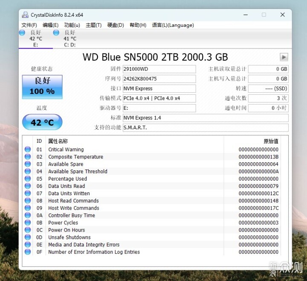Minimize the CrystalDiskInfo window
Viewport: 307px width, 281px height.
[x=246, y=15]
